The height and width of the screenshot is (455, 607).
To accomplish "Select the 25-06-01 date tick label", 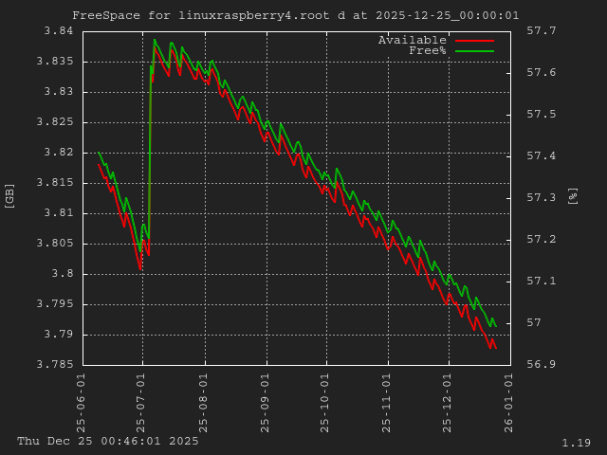I will [81, 393].
